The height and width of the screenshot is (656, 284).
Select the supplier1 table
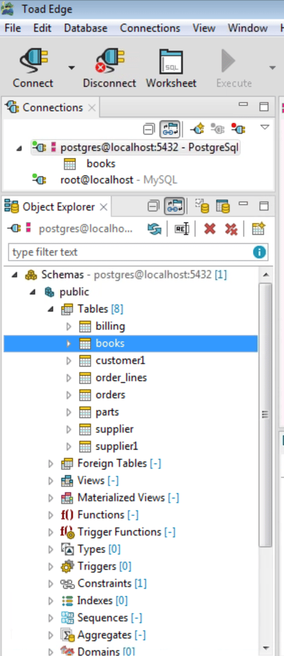coord(117,447)
